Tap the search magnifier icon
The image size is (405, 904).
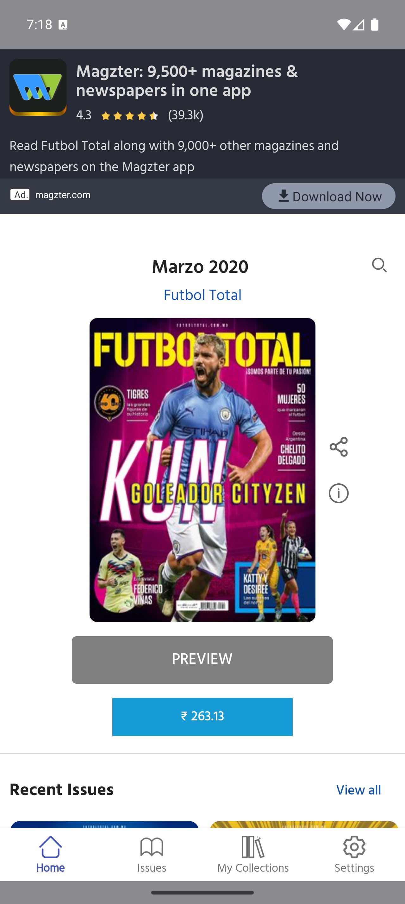pyautogui.click(x=379, y=265)
